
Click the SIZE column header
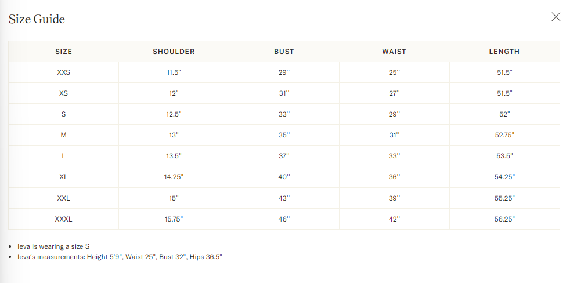tap(63, 52)
